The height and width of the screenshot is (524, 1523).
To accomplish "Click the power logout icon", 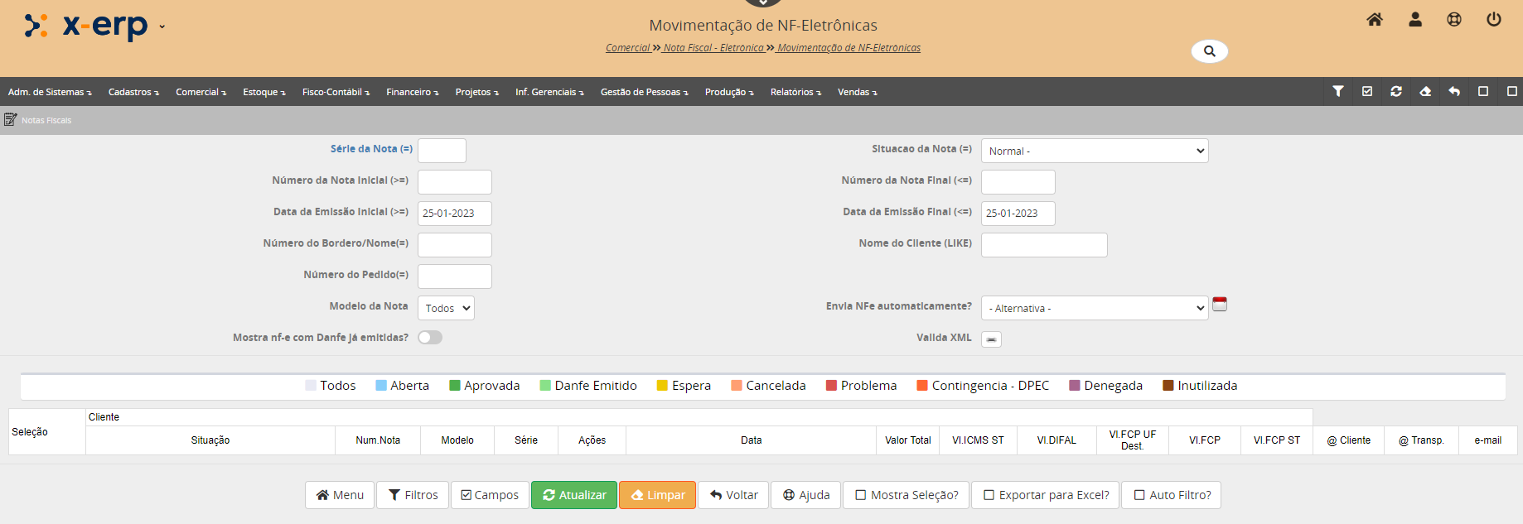I will pos(1494,20).
